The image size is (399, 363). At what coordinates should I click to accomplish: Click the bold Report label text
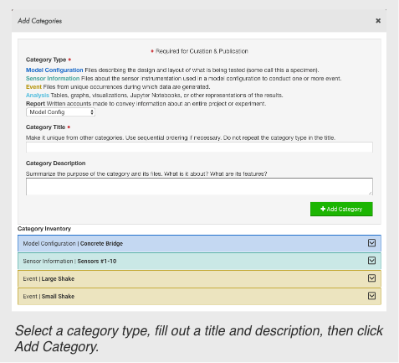click(x=35, y=104)
